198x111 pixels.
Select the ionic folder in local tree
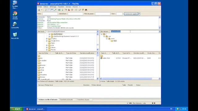pos(52,45)
